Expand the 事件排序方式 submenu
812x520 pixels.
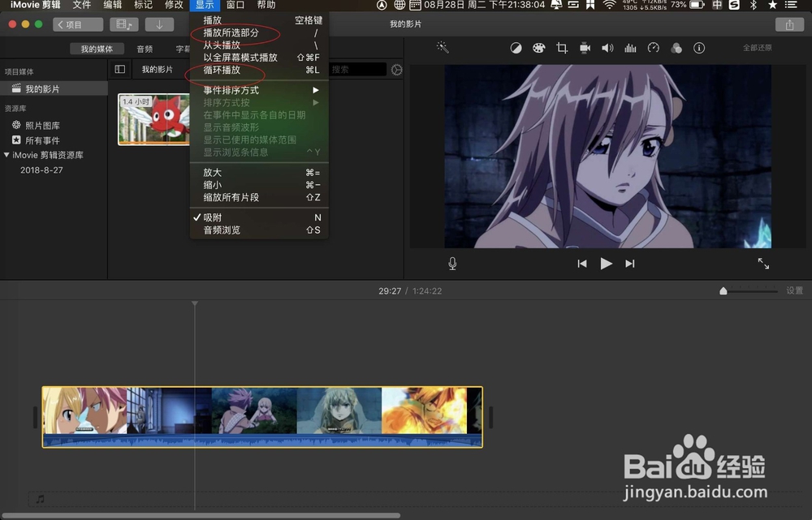tap(232, 90)
